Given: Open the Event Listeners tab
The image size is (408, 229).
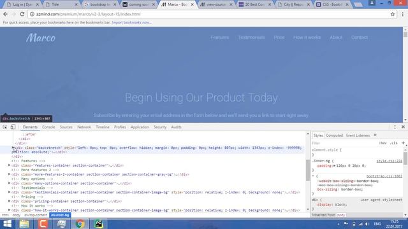Looking at the screenshot, I should pyautogui.click(x=358, y=135).
